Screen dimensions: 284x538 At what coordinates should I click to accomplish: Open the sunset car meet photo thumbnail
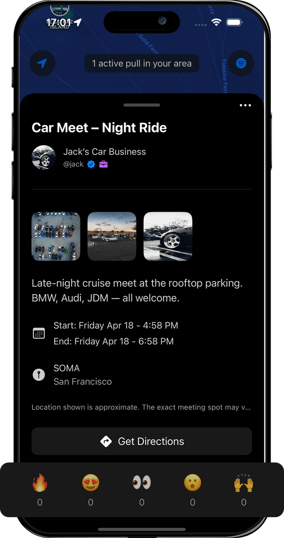pyautogui.click(x=112, y=236)
